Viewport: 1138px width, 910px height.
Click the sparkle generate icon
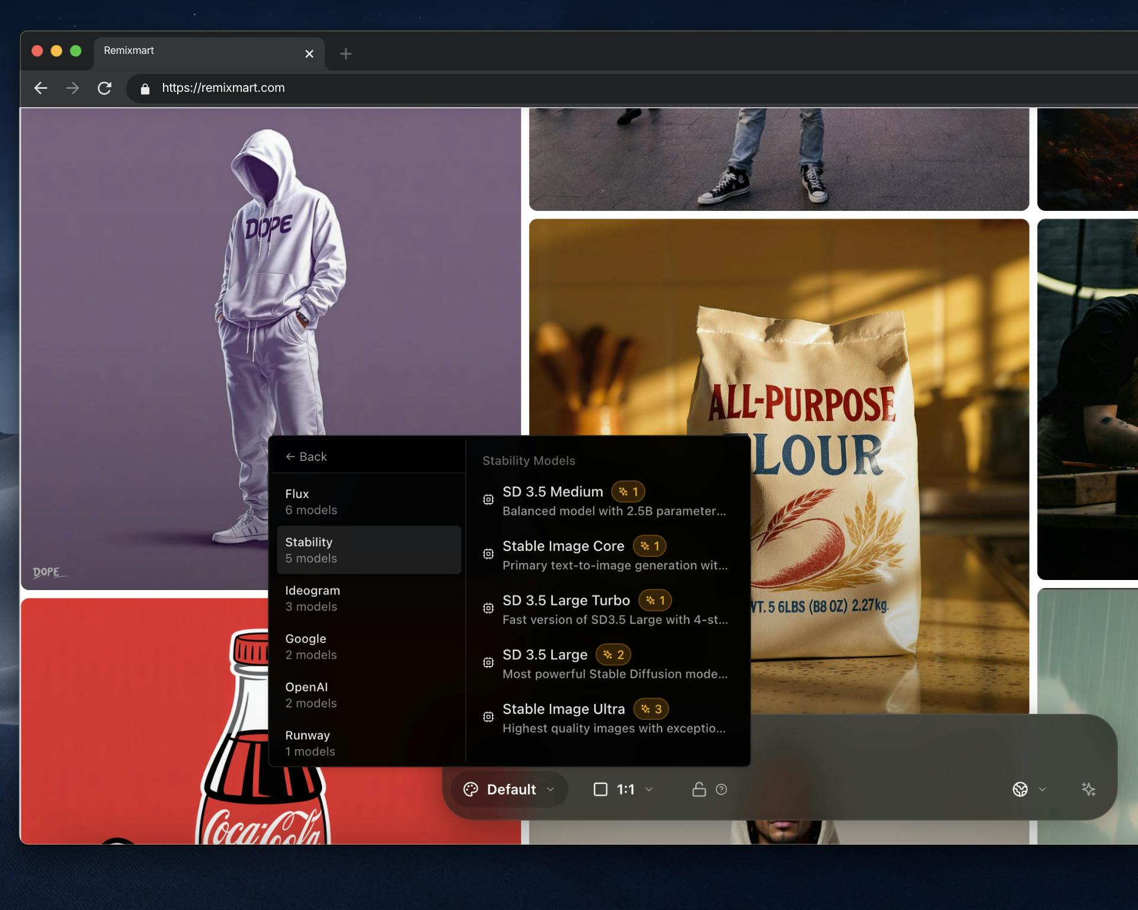(1088, 790)
